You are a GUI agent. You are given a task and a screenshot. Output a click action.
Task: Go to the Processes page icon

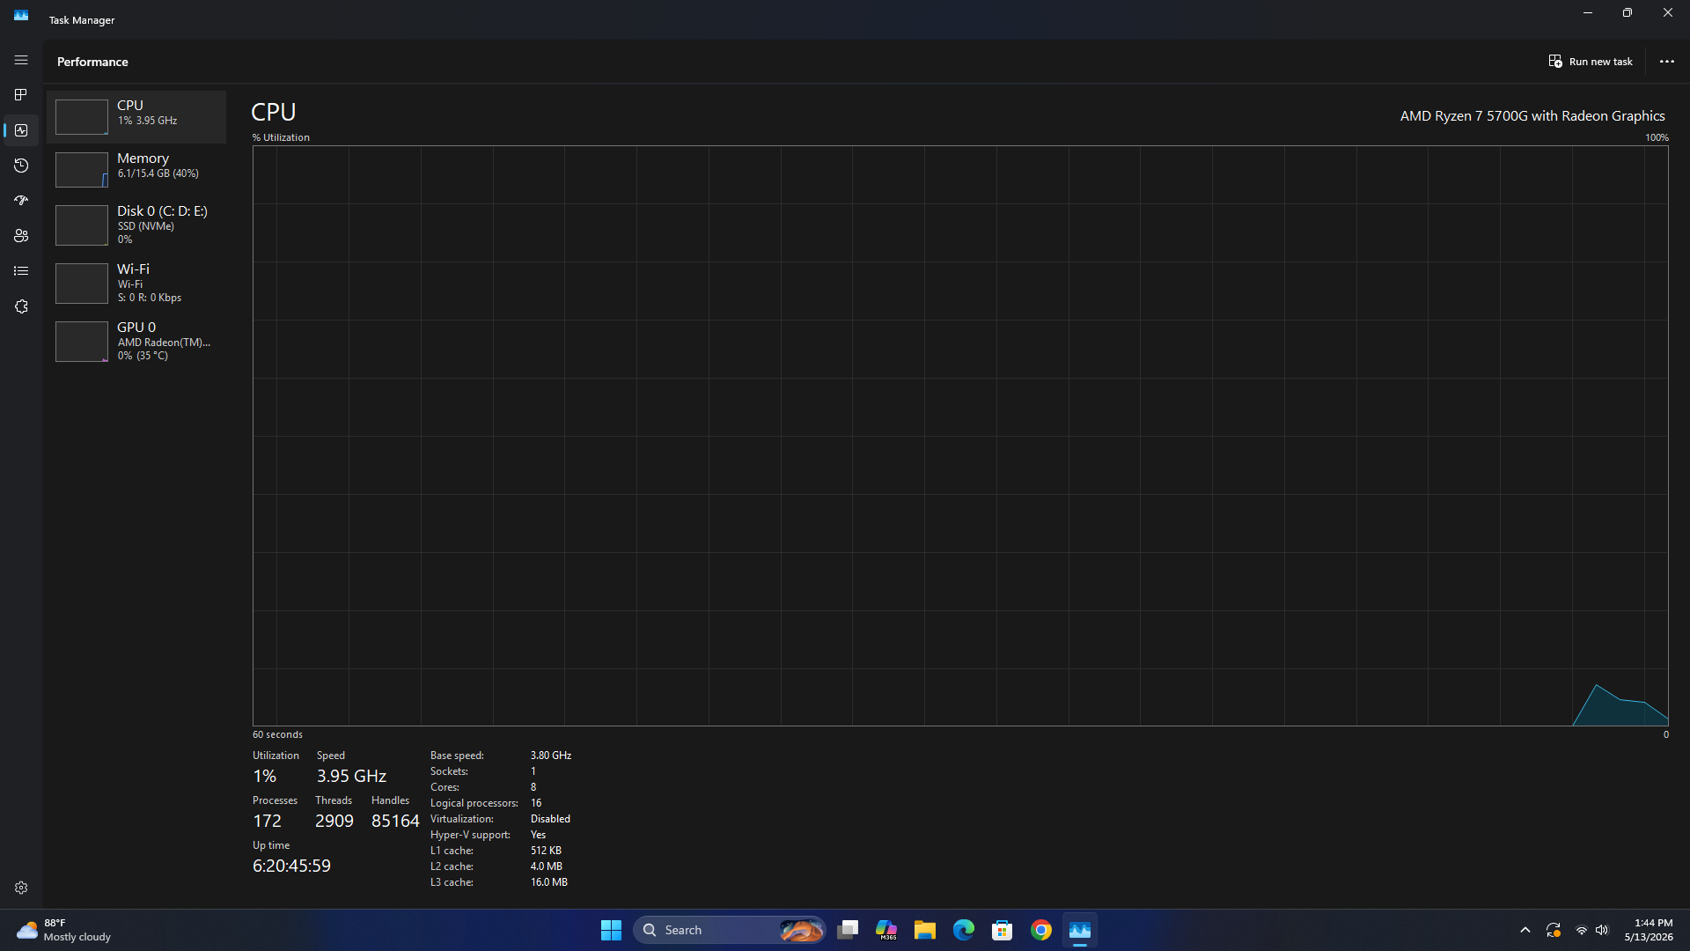pyautogui.click(x=21, y=95)
